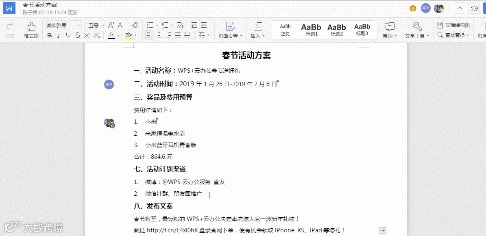The height and width of the screenshot is (236, 486).
Task: Open the Text Tools (文字工具) menu
Action: click(417, 30)
